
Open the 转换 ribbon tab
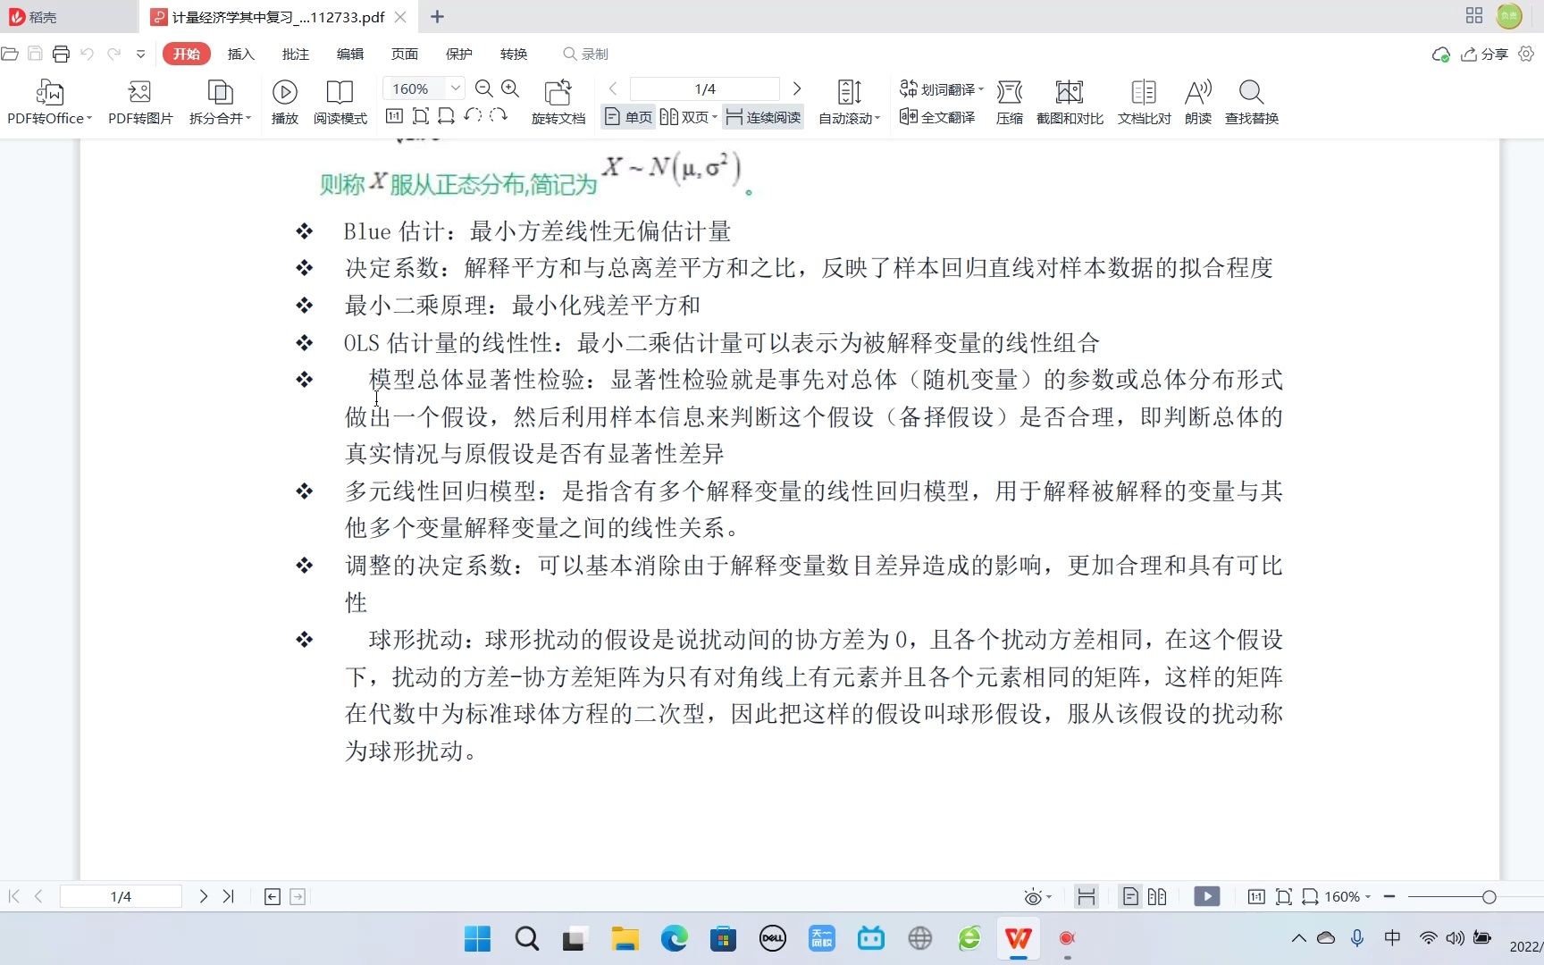point(513,54)
